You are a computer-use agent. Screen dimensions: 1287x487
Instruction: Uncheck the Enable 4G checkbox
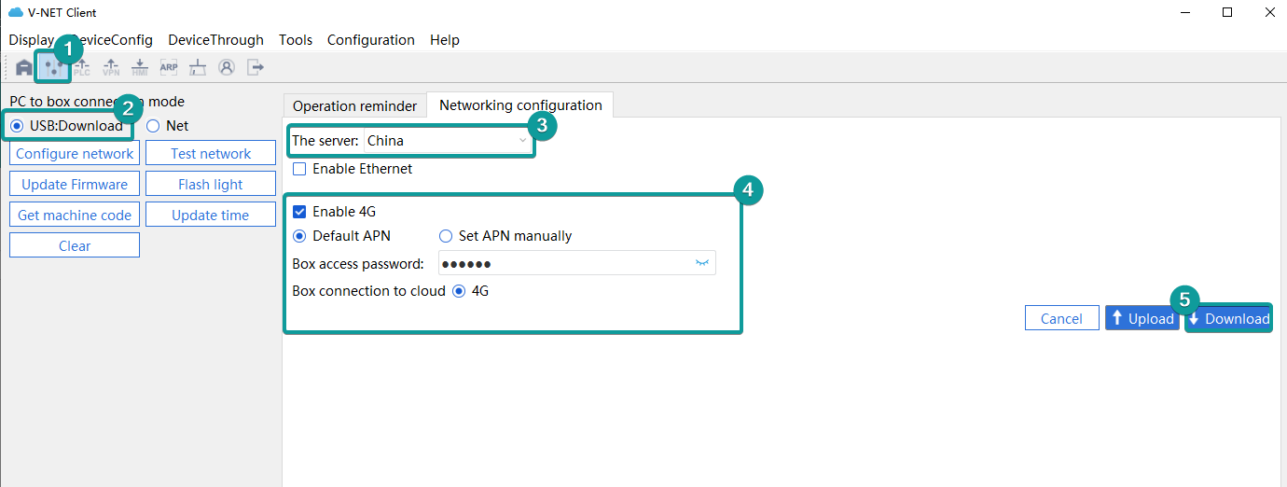(299, 212)
